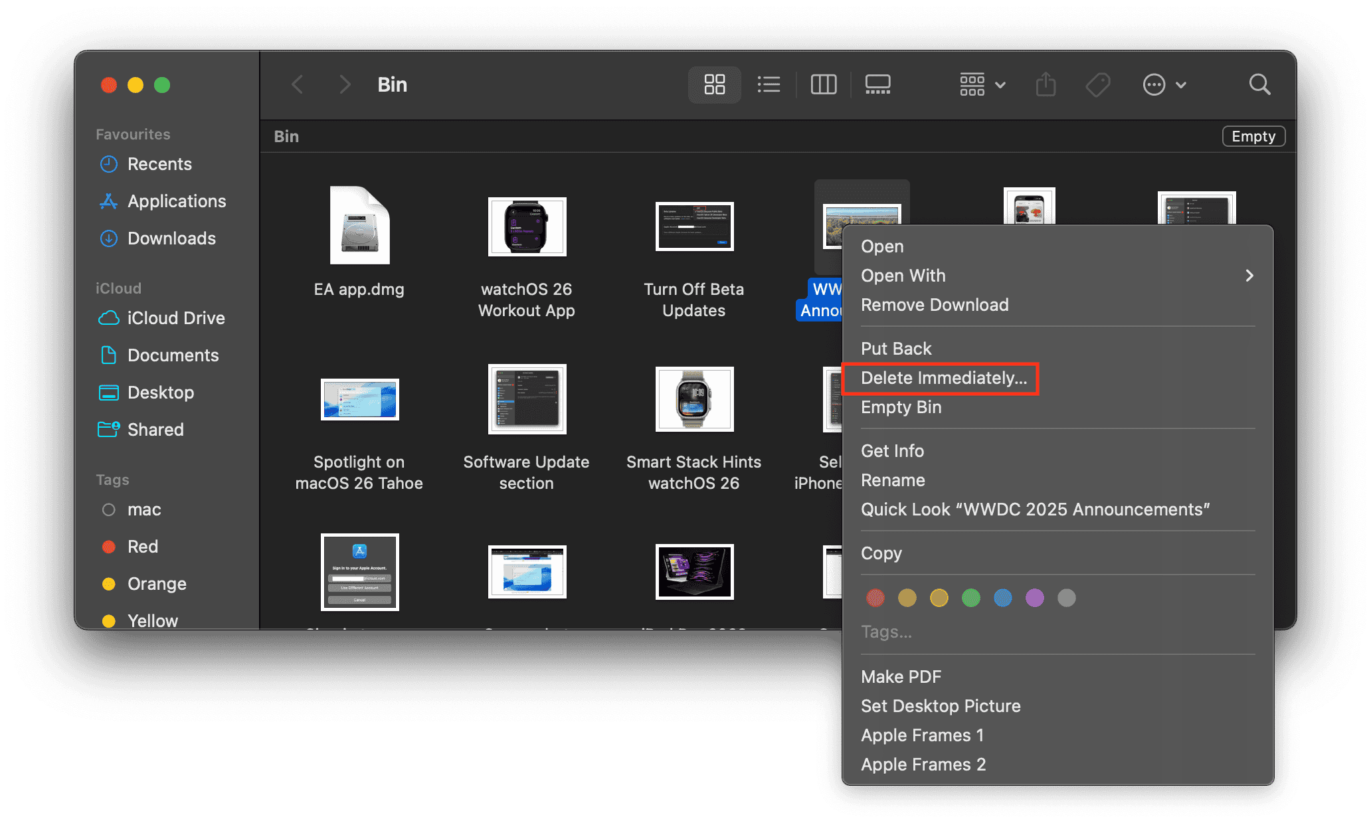Switch to gallery view
1371x821 pixels.
click(877, 84)
